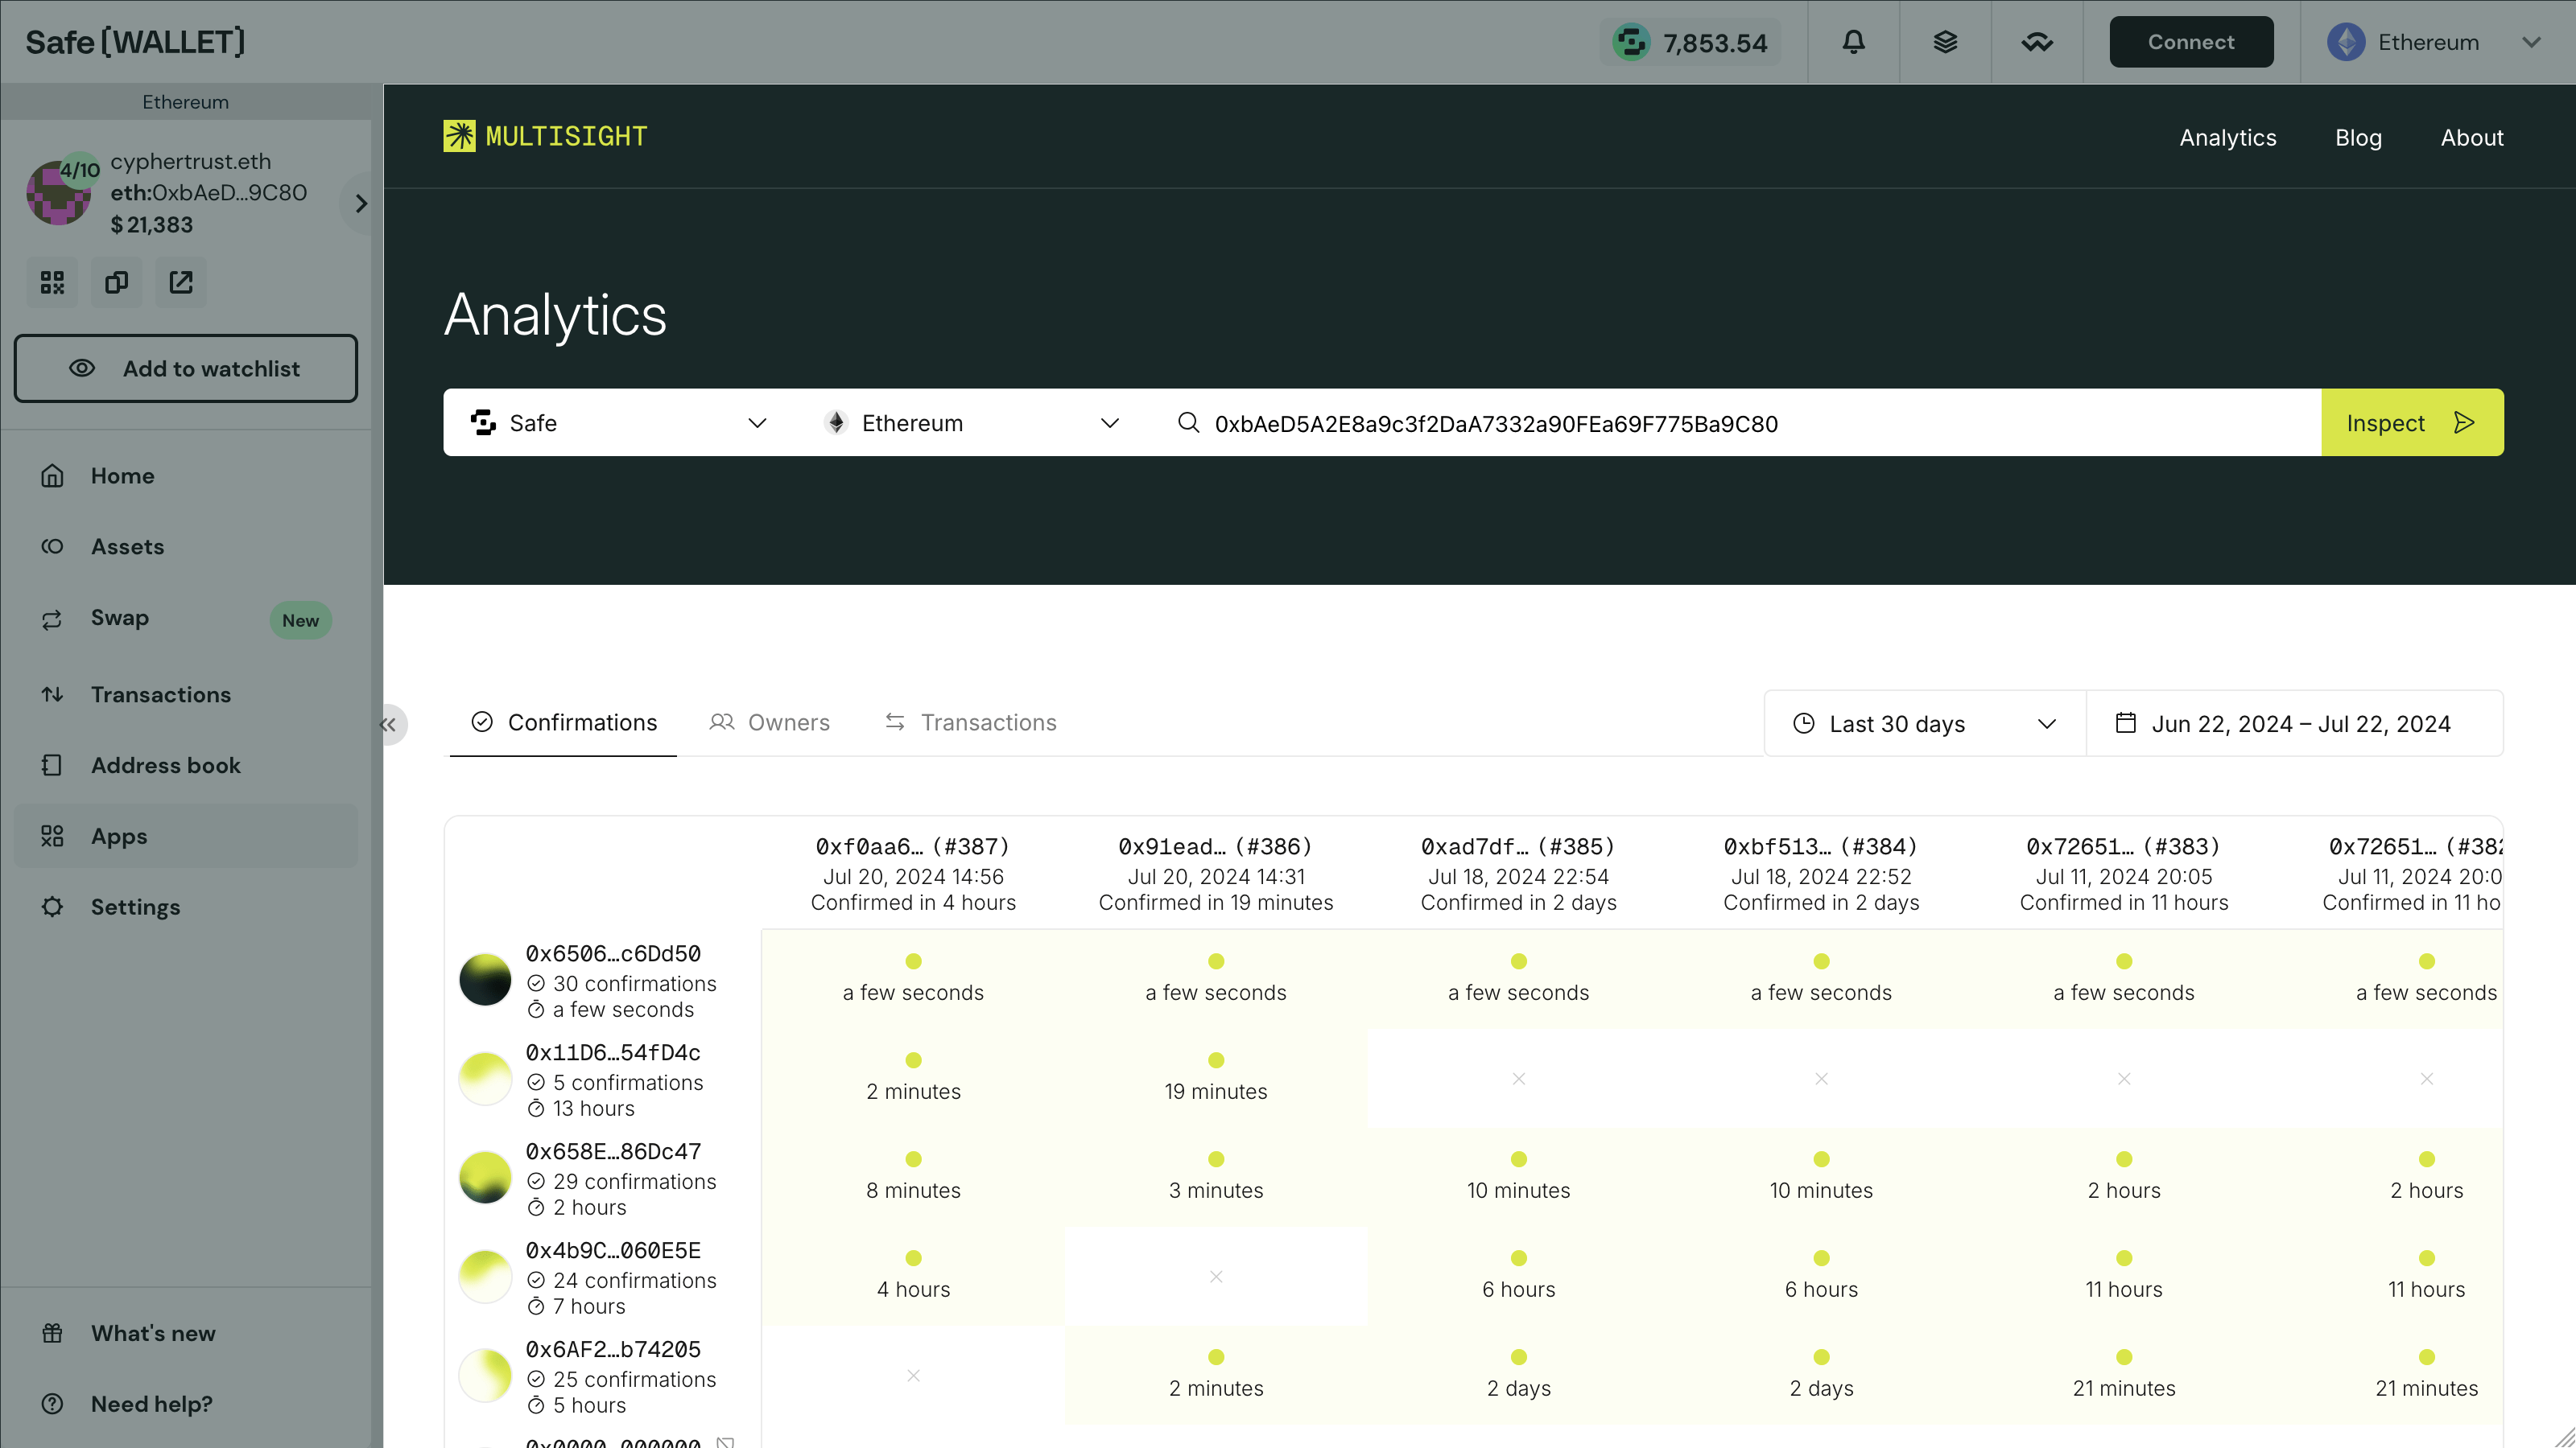
Task: Click the 8 minutes cell for #387
Action: click(913, 1177)
